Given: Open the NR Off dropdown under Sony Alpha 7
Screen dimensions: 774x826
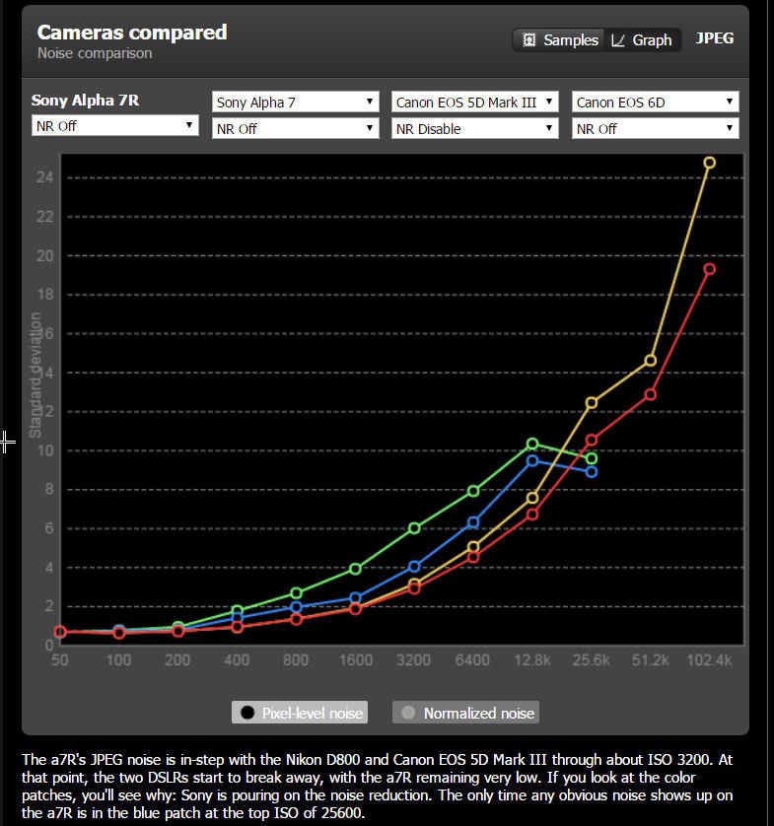Looking at the screenshot, I should click(x=296, y=128).
